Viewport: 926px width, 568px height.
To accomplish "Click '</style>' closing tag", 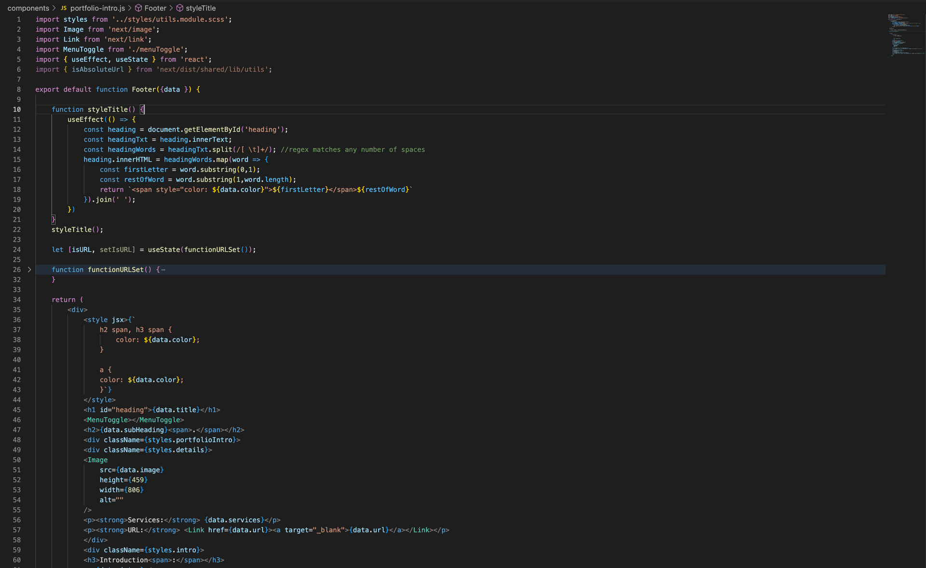I will click(99, 400).
